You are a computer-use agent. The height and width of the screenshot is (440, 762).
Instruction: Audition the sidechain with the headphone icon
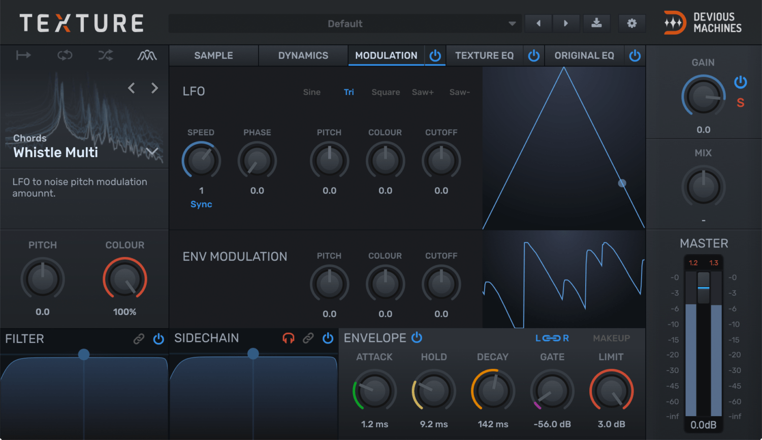288,338
